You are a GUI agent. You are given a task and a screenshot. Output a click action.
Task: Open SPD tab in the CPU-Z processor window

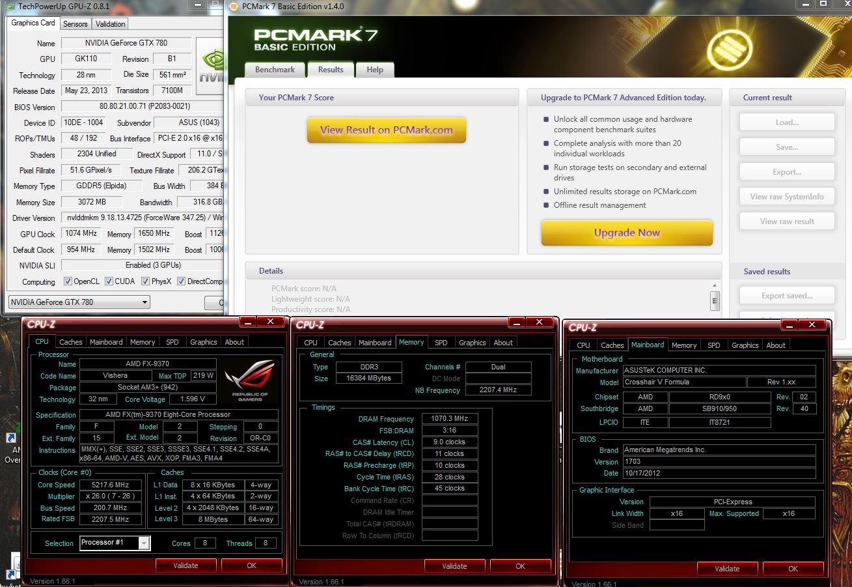(x=172, y=342)
